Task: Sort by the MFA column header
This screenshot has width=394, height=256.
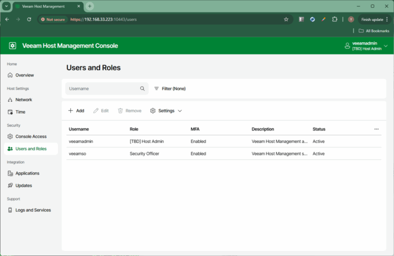Action: [195, 129]
